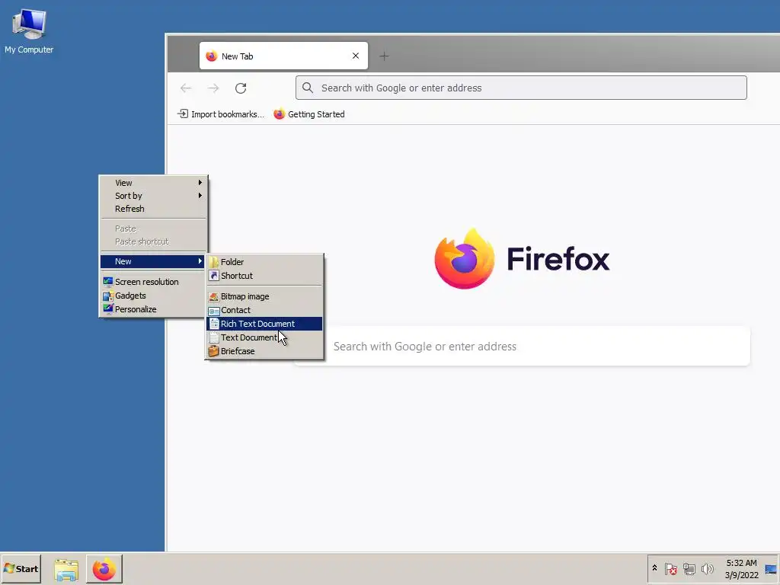Click the Firefox back arrow button
Image resolution: width=780 pixels, height=585 pixels.
pos(186,88)
